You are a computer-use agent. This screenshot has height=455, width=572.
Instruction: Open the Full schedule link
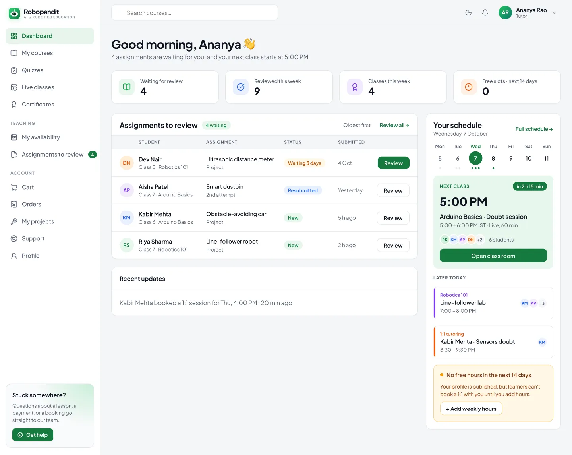click(x=534, y=129)
